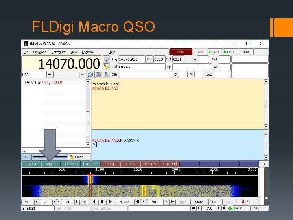Click the single-left cursor frequency arrow
The image size is (293, 220).
pos(144,202)
